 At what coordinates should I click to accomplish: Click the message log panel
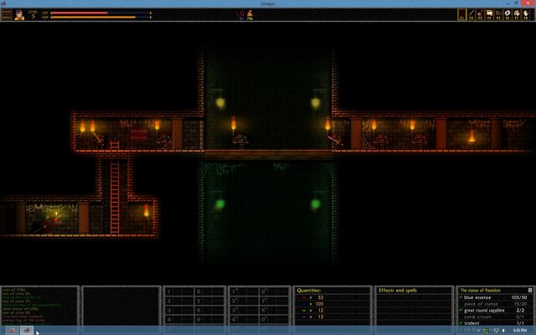[39, 306]
